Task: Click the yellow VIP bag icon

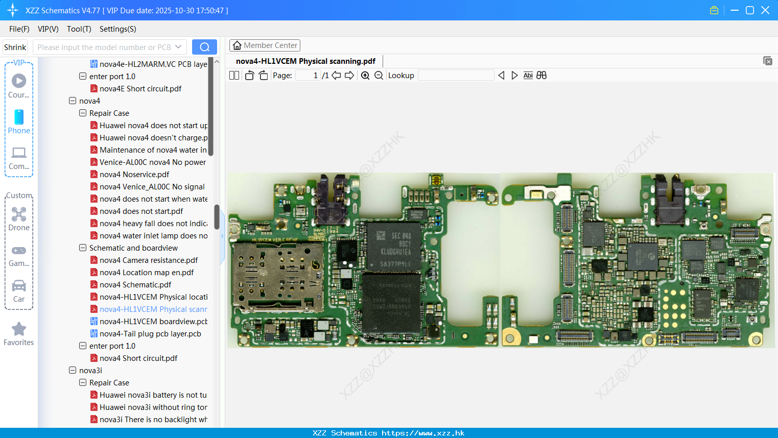Action: click(x=714, y=10)
